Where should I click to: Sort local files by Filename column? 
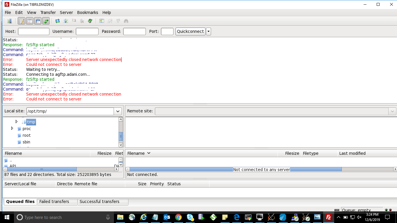pos(47,153)
